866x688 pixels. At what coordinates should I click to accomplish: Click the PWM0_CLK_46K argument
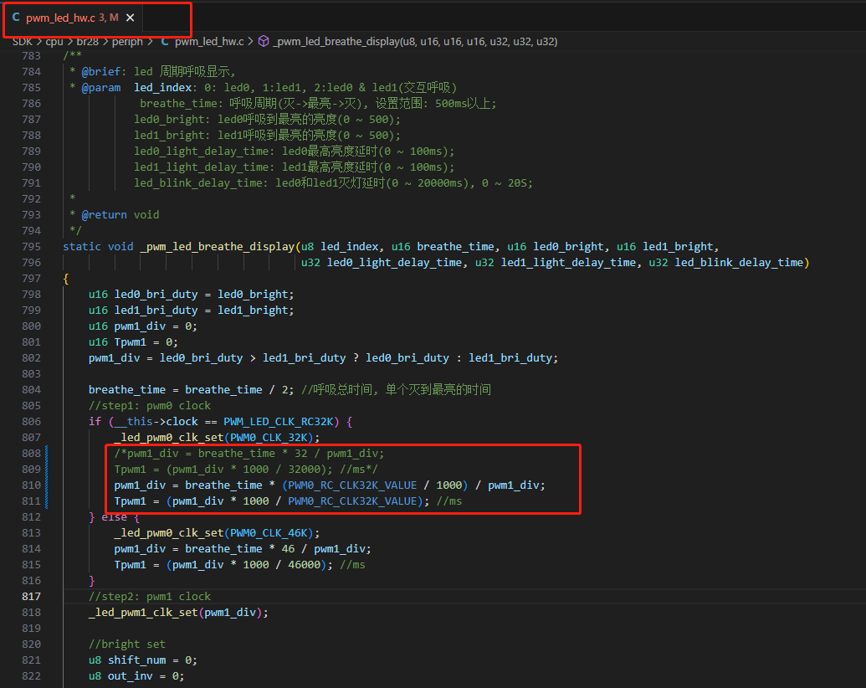click(269, 533)
